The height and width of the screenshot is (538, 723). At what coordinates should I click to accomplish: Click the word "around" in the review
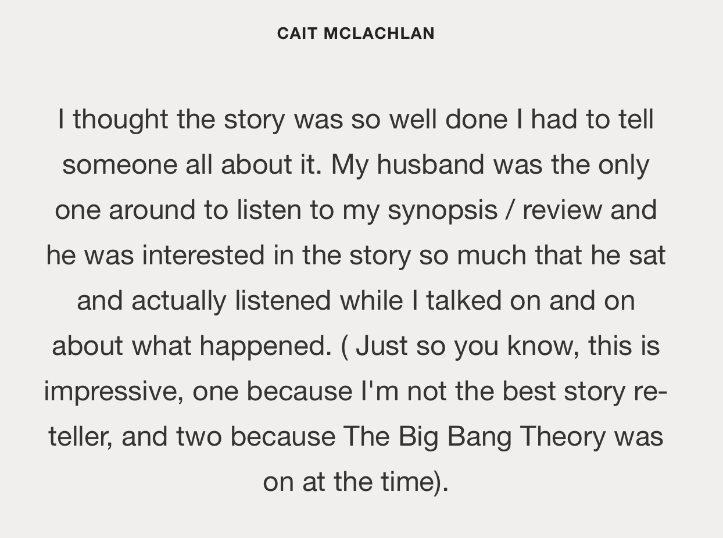point(152,210)
